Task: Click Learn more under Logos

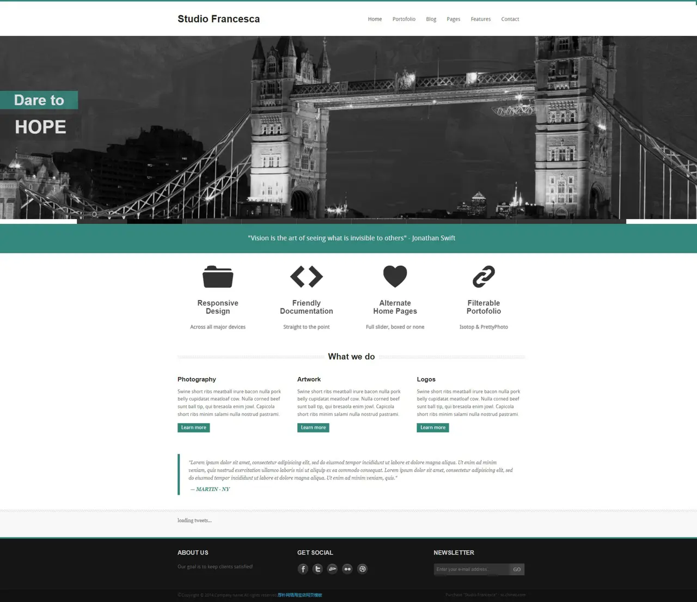Action: pos(432,427)
